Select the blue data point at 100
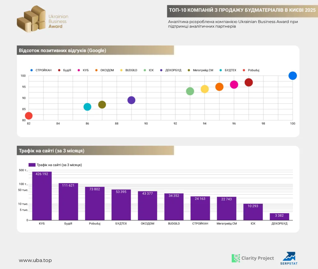This screenshot has width=318, height=269. 293,75
